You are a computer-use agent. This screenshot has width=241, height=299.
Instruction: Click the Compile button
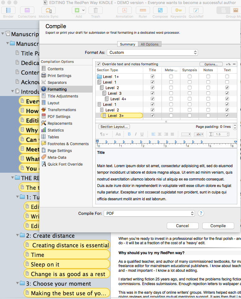[x=218, y=226]
